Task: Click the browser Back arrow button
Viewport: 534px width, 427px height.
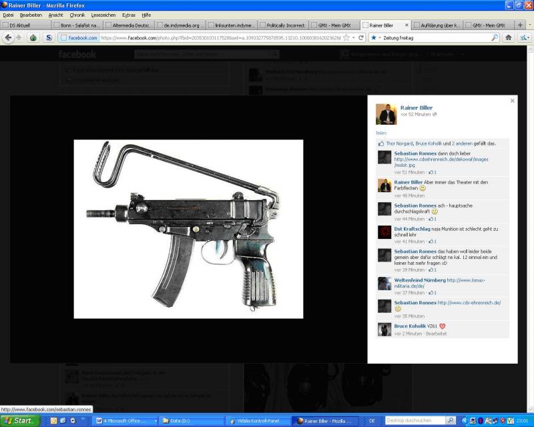Action: click(9, 38)
